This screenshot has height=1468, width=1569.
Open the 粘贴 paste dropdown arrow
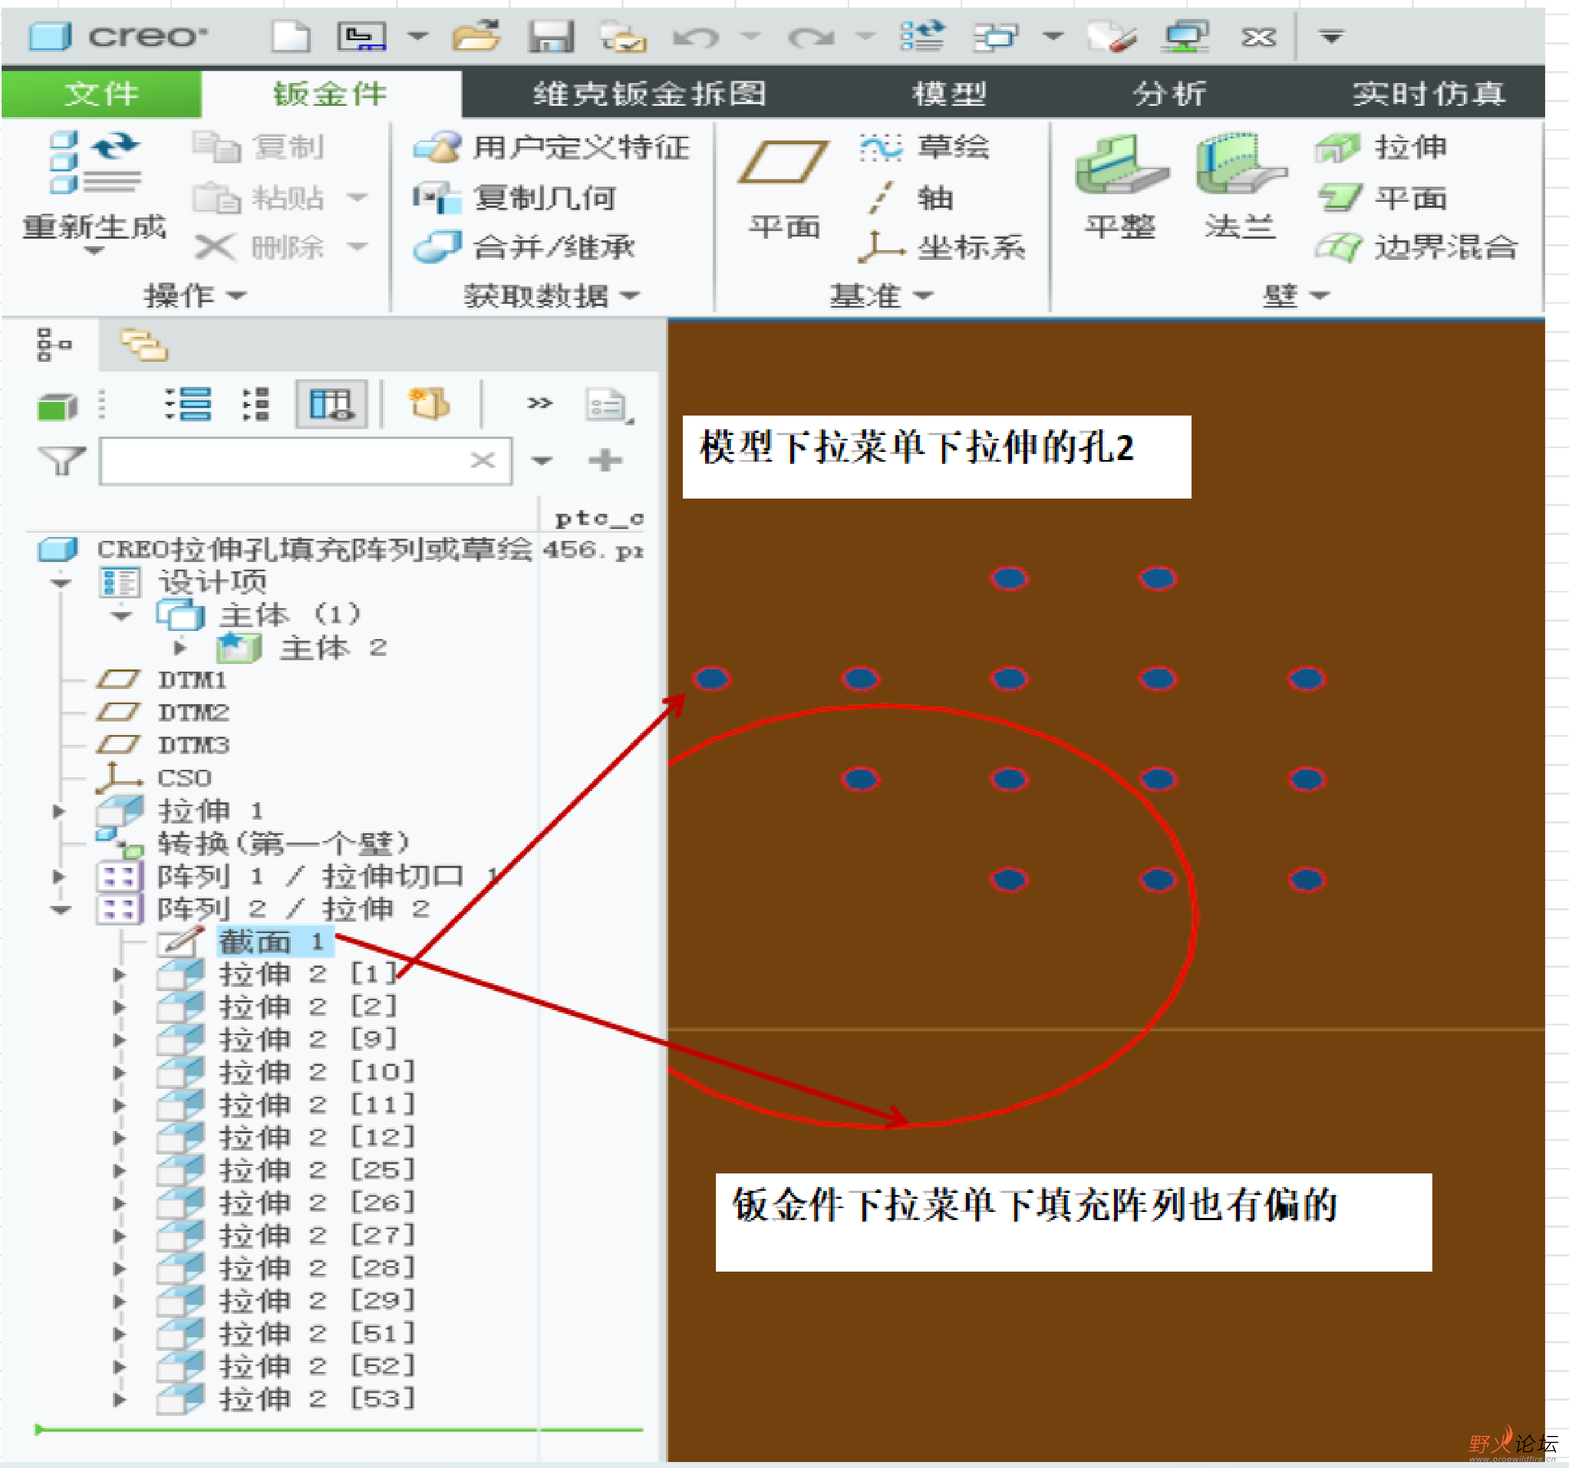(357, 197)
